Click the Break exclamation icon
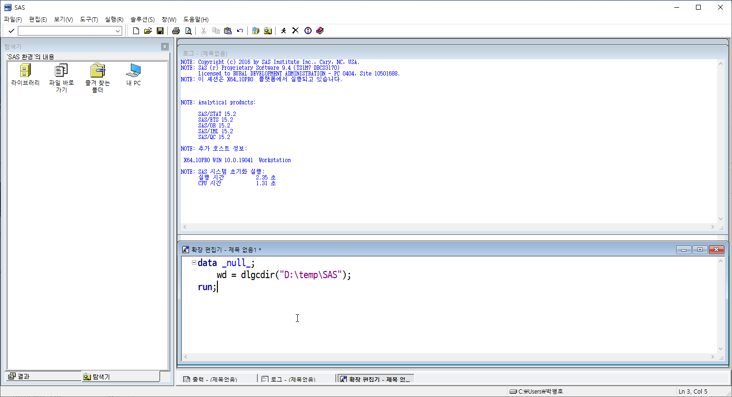Image resolution: width=732 pixels, height=397 pixels. (x=308, y=31)
